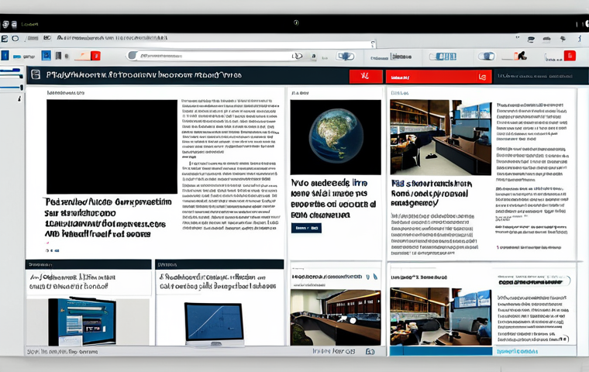Click the icon inside the wide red header button
Screen dimensions: 589x372
click(x=482, y=77)
